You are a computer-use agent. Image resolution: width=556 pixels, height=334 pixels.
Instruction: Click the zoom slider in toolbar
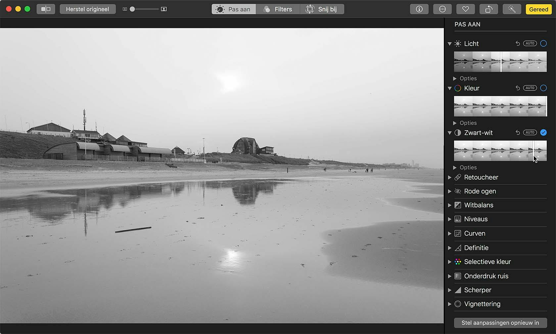(144, 9)
